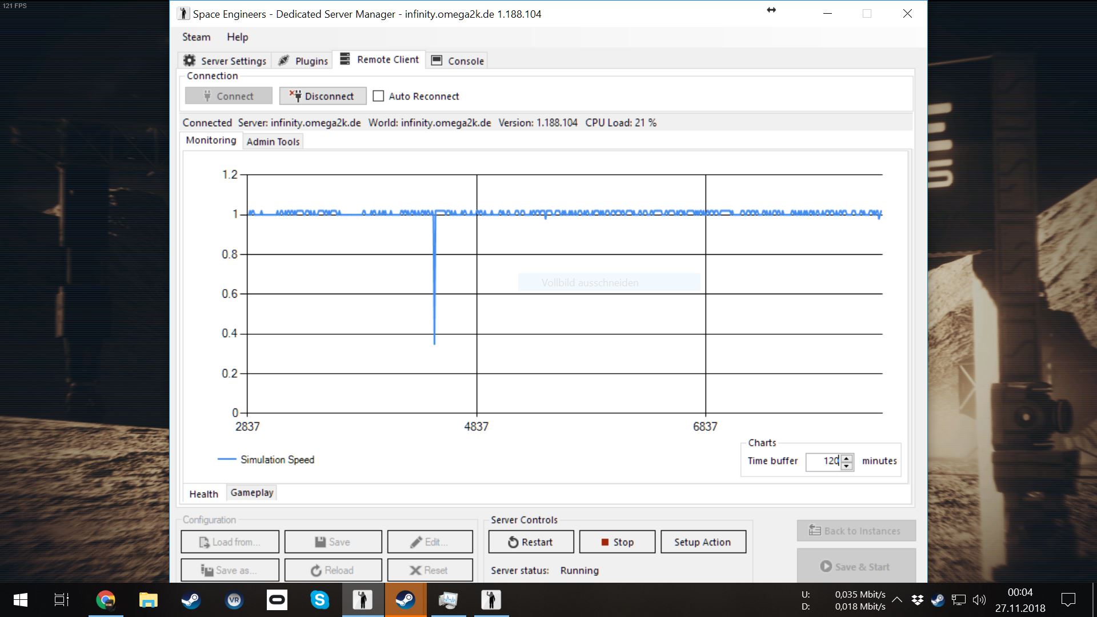Image resolution: width=1097 pixels, height=617 pixels.
Task: Click the Plugins tab icon
Action: tap(284, 61)
